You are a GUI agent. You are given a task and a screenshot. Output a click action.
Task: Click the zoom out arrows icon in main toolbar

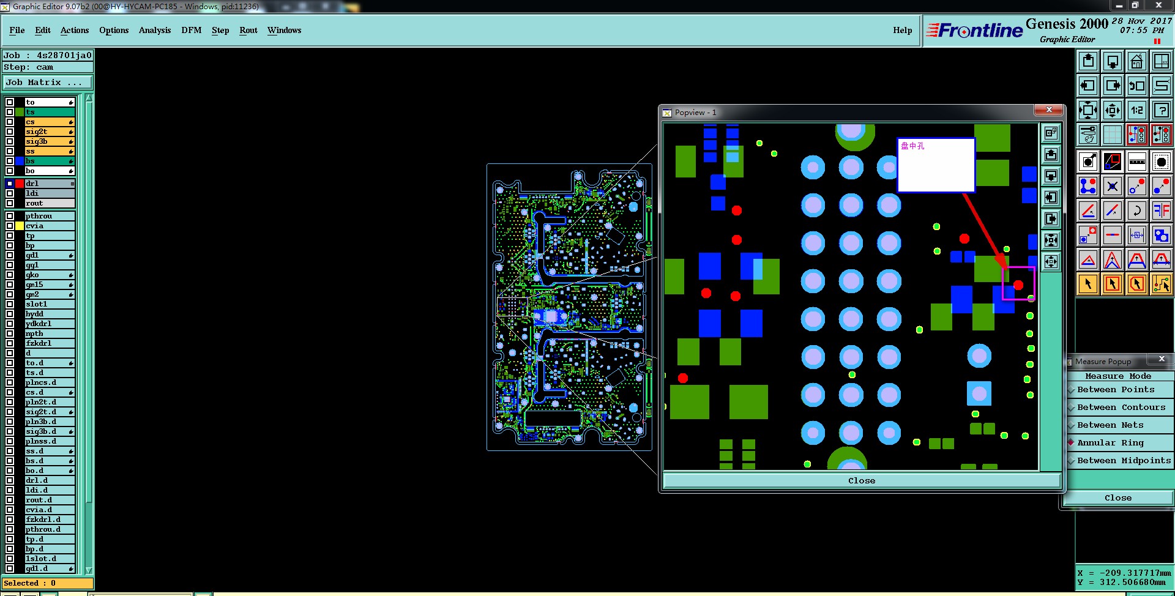point(1113,110)
